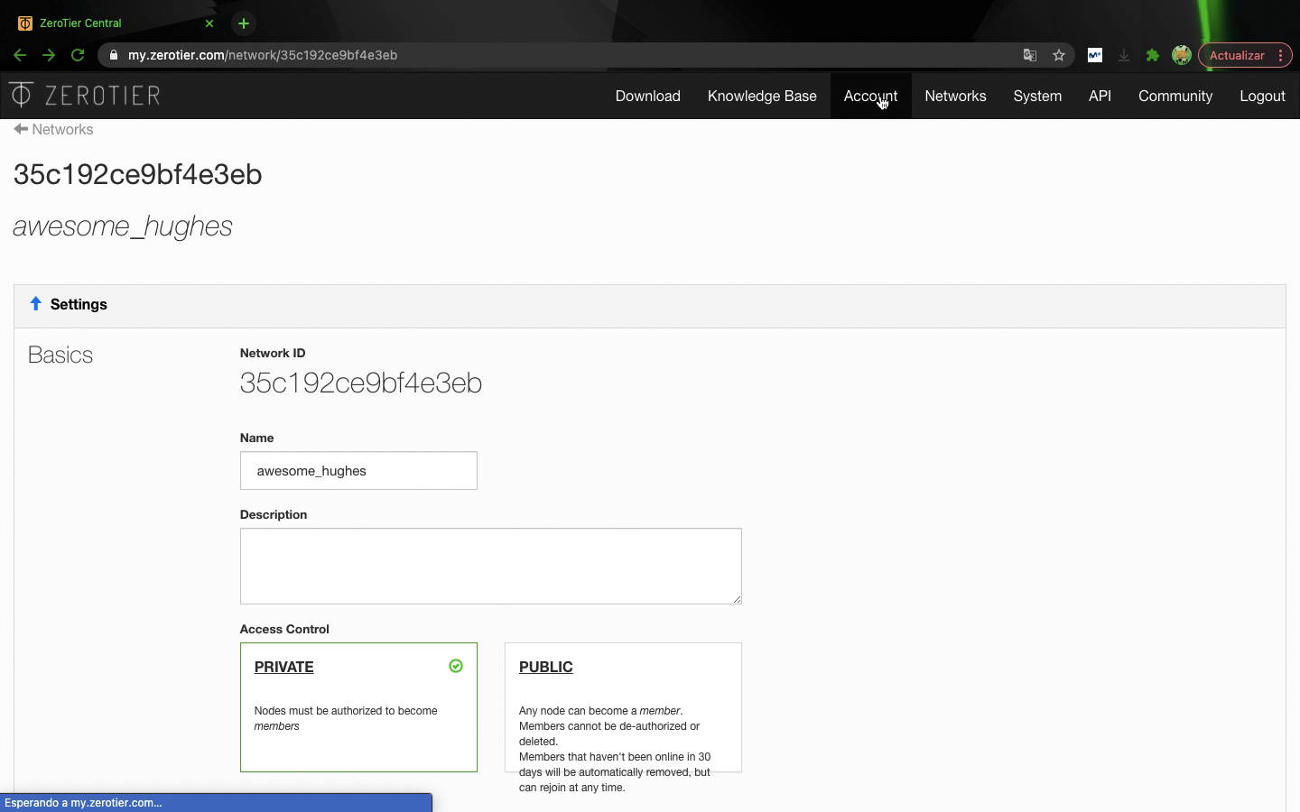Open the Networks menu item
The width and height of the screenshot is (1300, 812).
[x=955, y=96]
